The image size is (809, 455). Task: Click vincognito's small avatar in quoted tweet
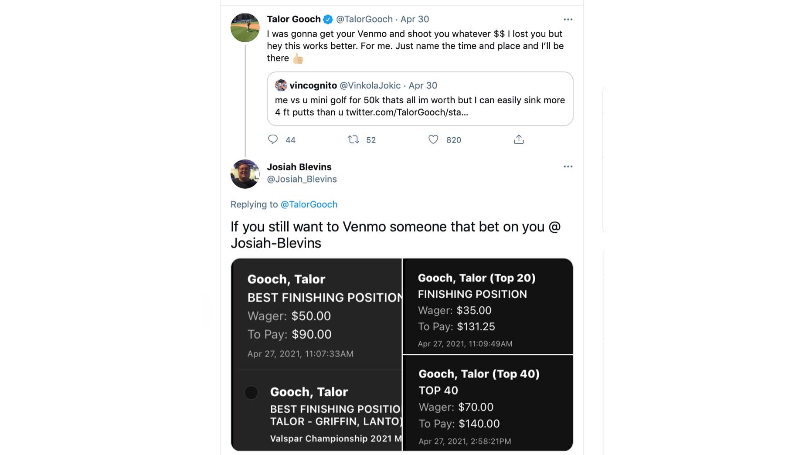coord(281,85)
